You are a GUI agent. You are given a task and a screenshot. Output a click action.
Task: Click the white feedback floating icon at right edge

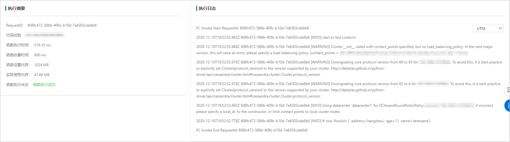coord(508,90)
